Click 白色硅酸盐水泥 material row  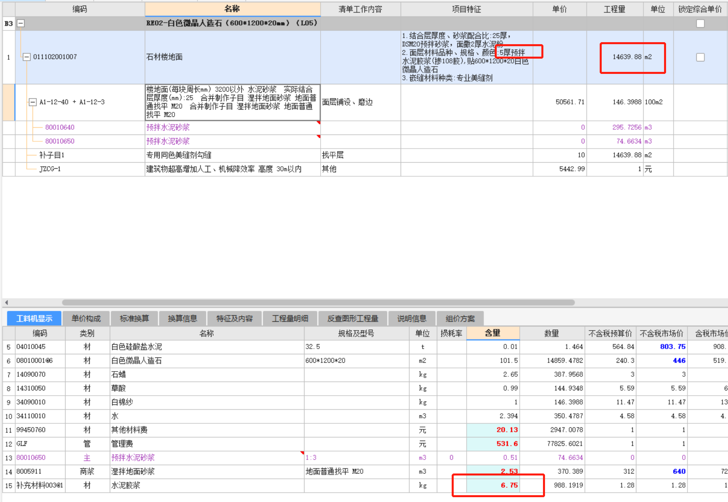pos(365,347)
